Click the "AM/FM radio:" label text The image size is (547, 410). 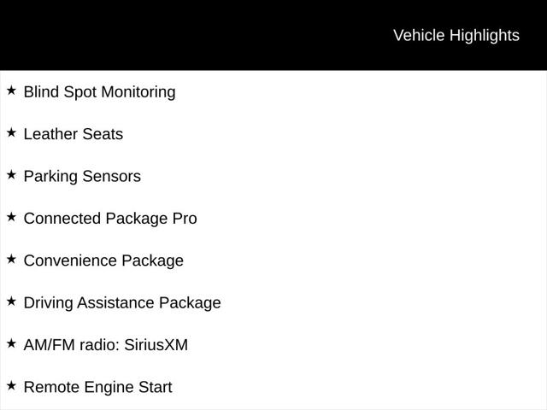coord(71,345)
